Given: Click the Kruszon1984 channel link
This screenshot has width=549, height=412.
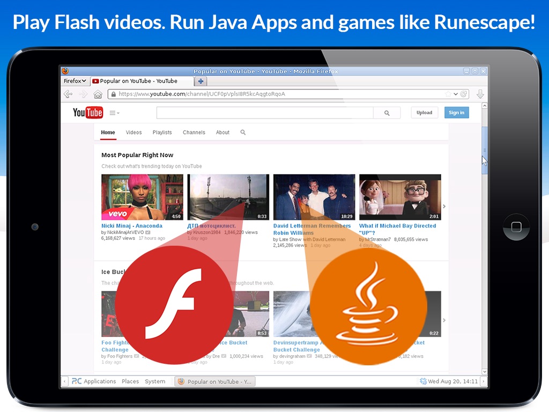Looking at the screenshot, I should tap(207, 232).
